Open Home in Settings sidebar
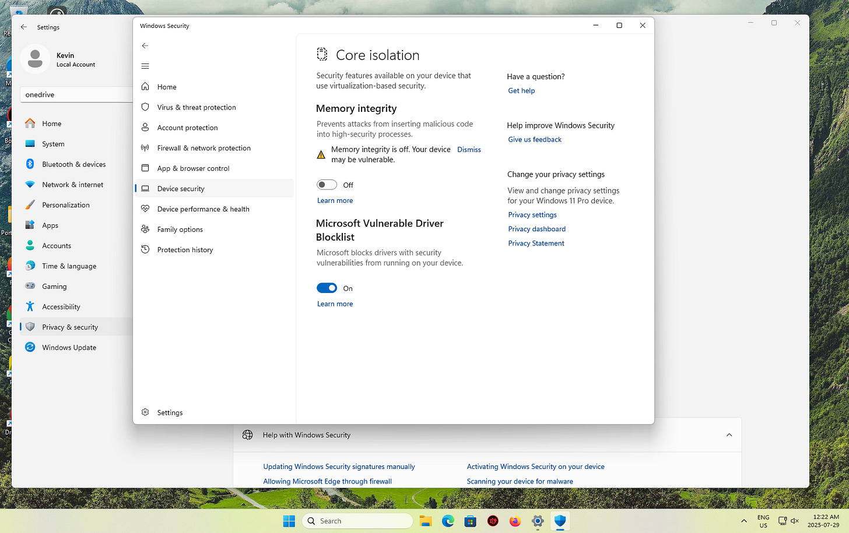Viewport: 849px width, 533px height. point(76,123)
